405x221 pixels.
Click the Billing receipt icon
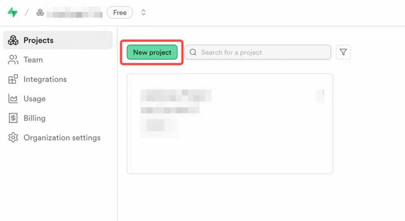click(13, 118)
